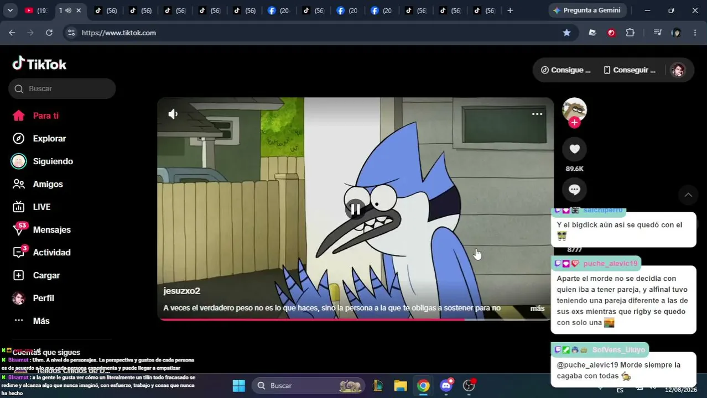Click the Windows taskbar Buscar search box

point(309,386)
